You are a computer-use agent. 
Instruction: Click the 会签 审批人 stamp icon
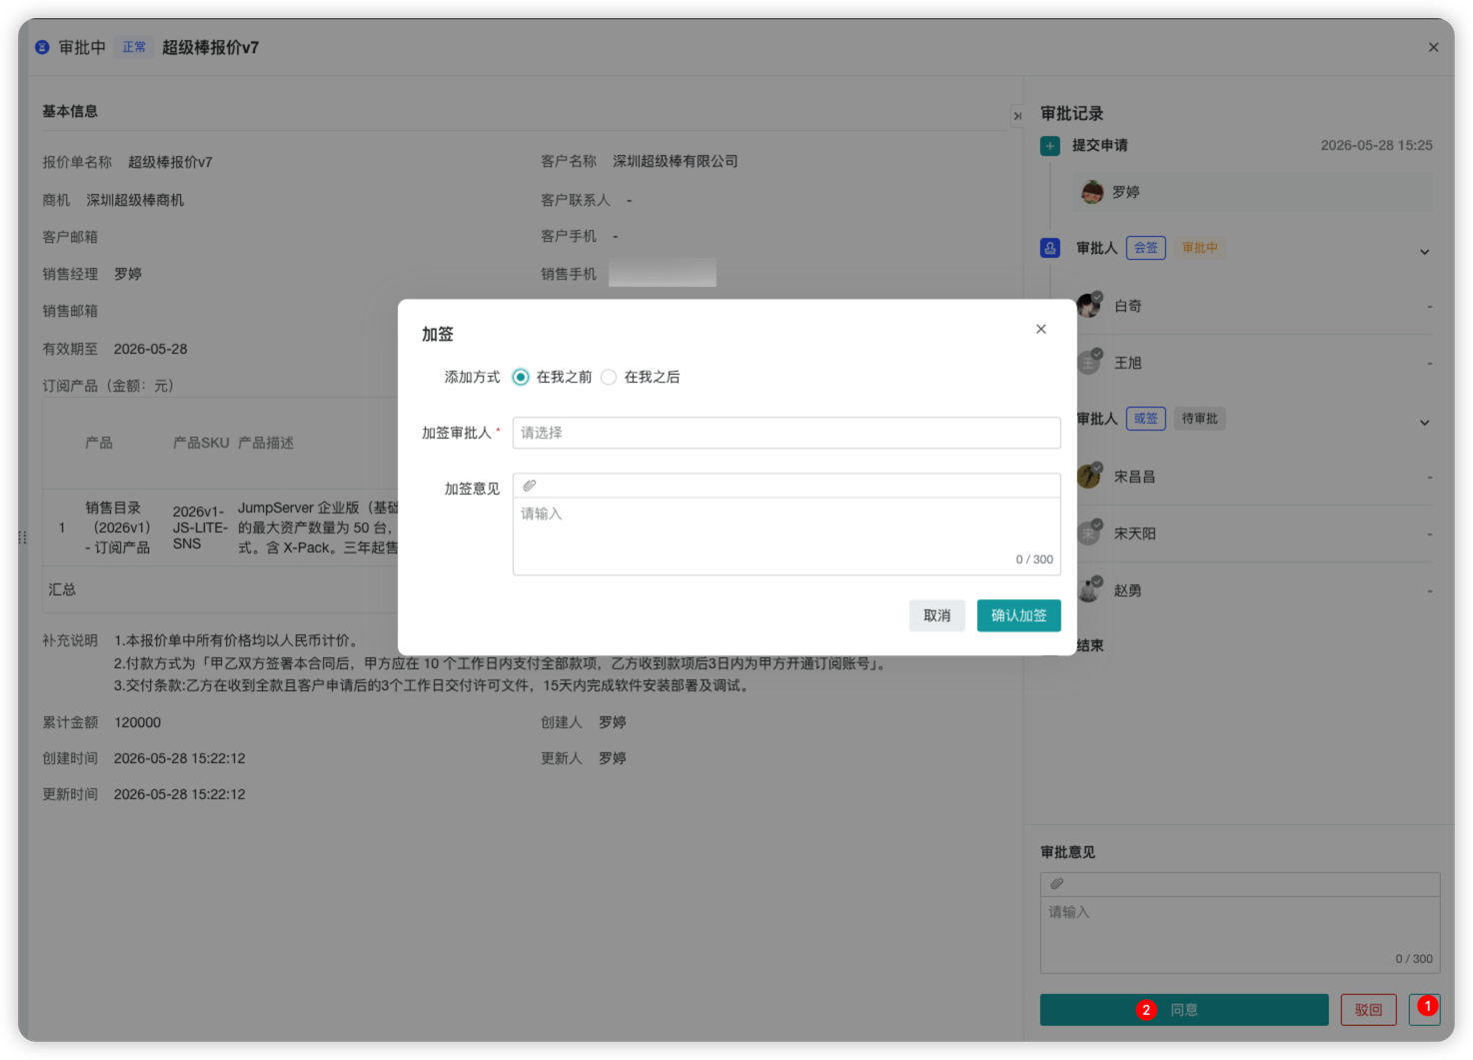[x=1050, y=248]
